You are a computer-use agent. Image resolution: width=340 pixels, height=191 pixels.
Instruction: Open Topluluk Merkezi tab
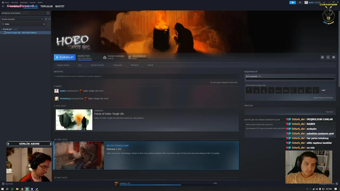point(97,65)
